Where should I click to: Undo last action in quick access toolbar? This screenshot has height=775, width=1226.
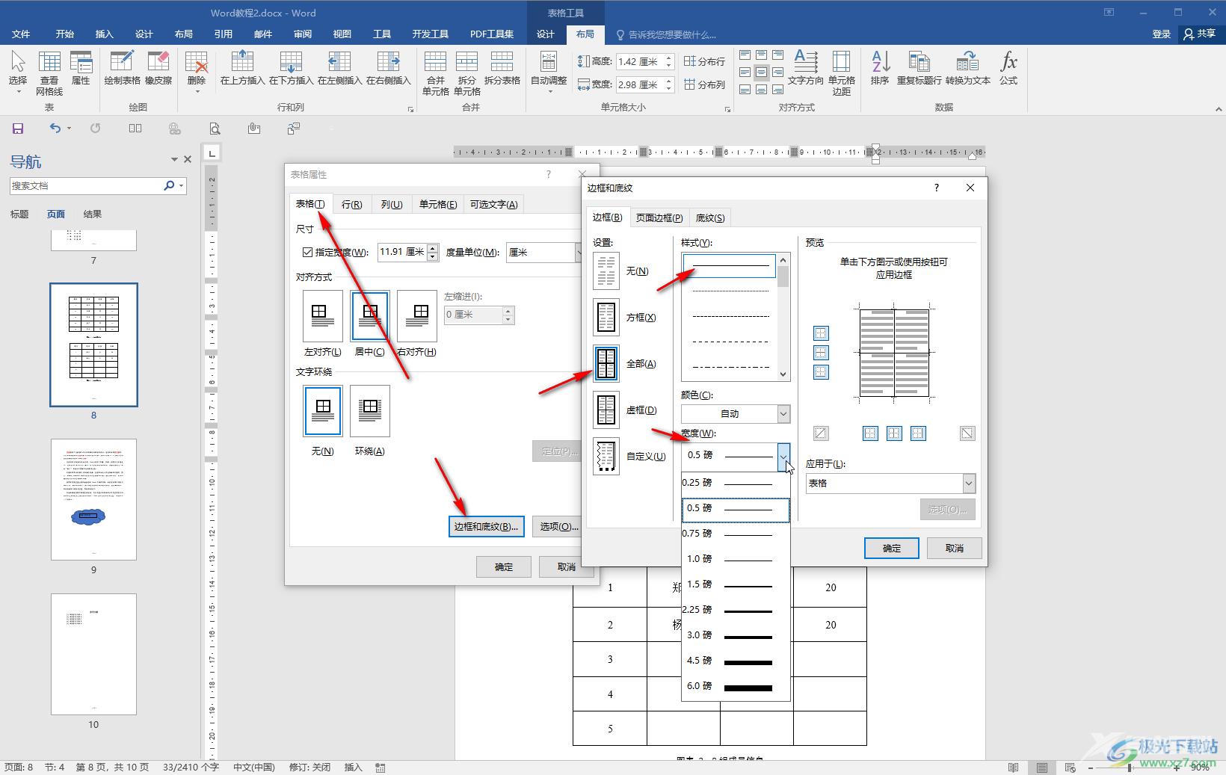[x=55, y=129]
